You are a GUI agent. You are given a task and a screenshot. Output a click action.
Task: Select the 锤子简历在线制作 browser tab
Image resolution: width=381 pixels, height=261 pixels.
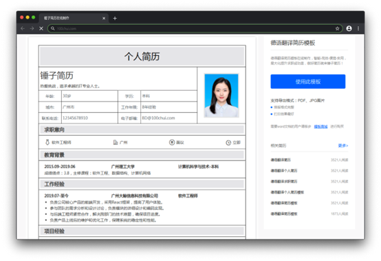coord(73,18)
